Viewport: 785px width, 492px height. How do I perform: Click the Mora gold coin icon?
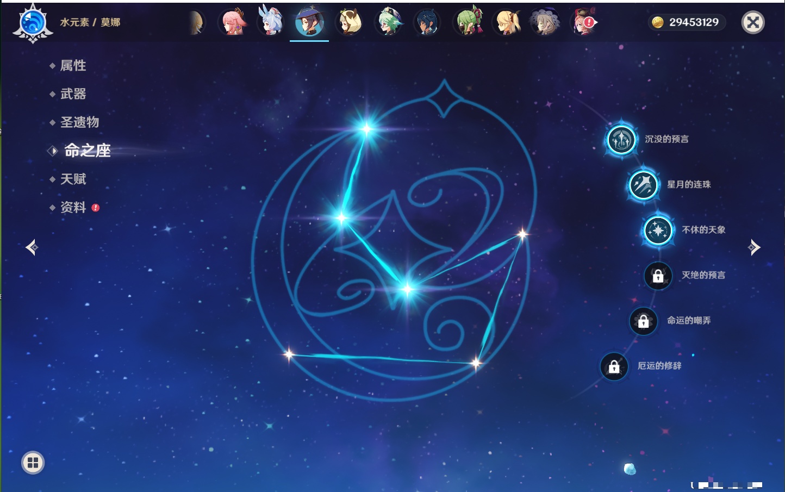658,22
